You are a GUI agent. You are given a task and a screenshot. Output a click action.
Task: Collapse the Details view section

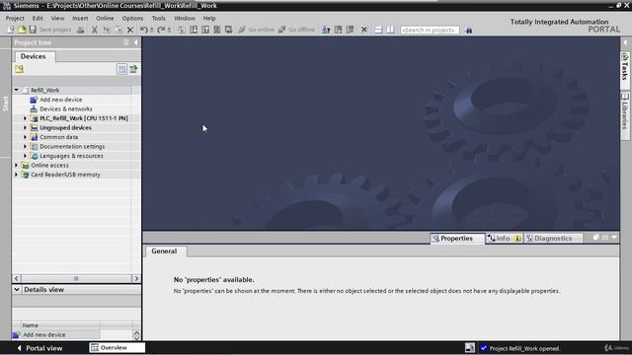[x=17, y=289]
